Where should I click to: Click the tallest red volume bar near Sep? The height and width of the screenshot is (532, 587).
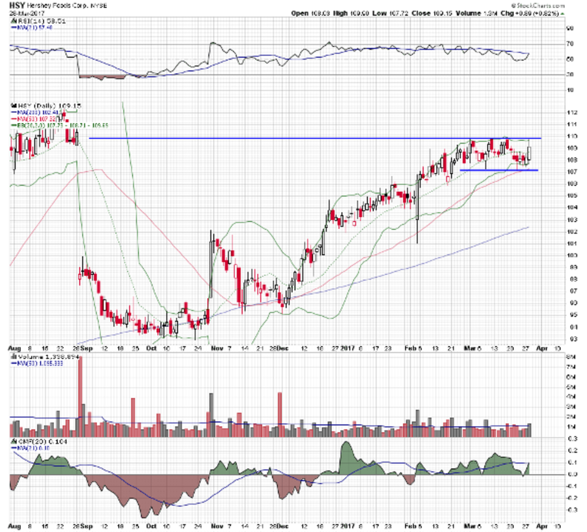[x=81, y=397]
